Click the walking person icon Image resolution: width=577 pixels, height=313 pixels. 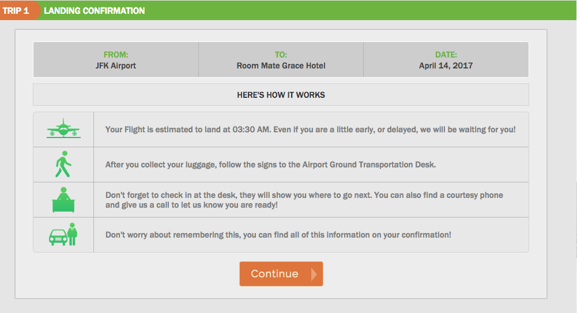tap(63, 164)
